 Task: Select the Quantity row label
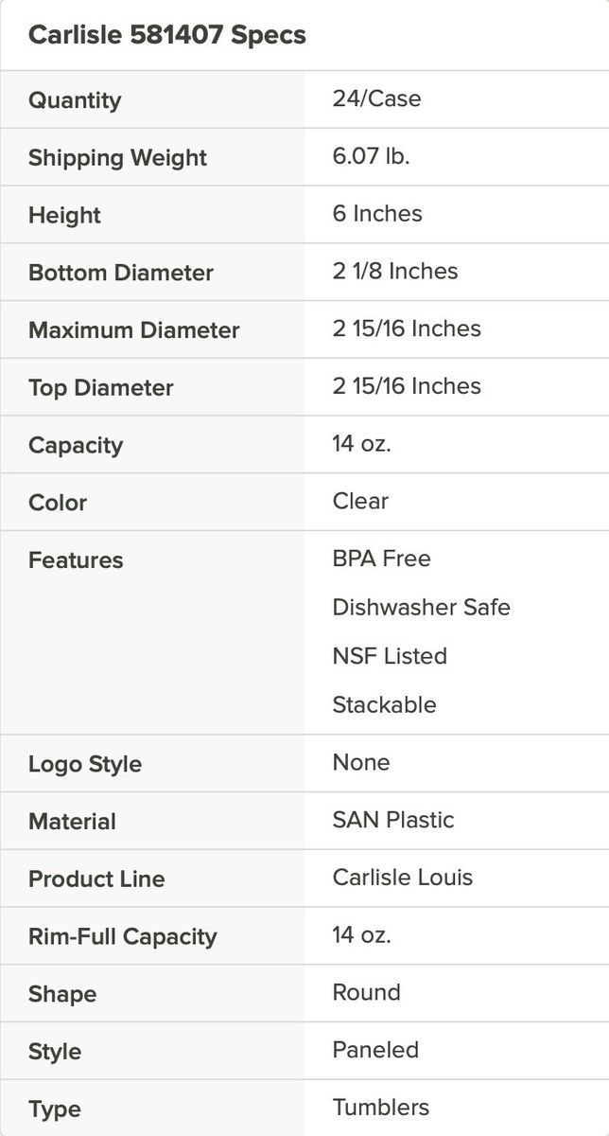click(75, 100)
